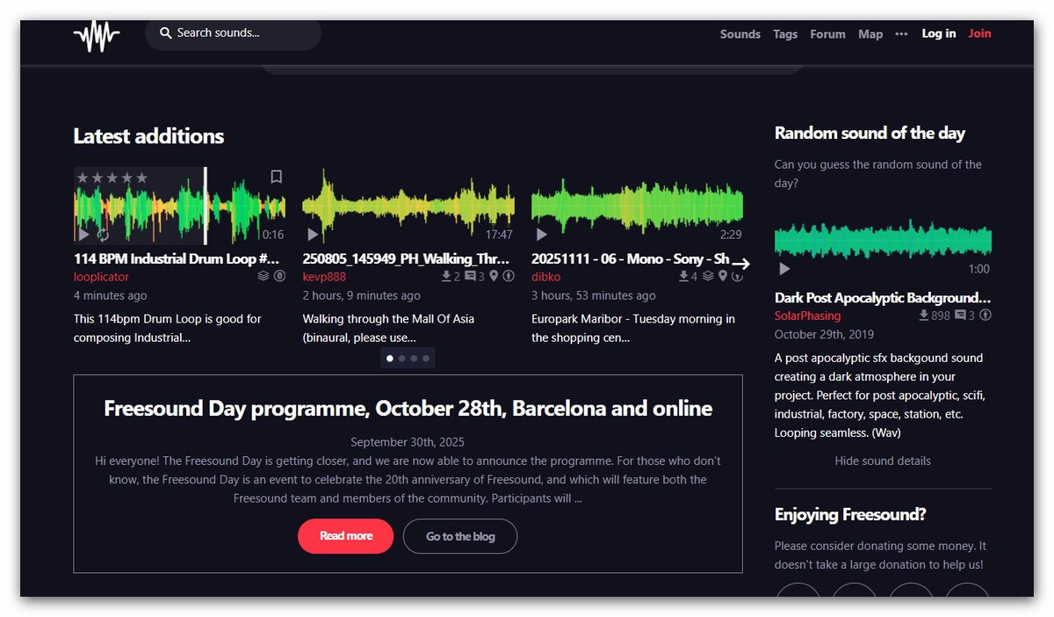Collapse details with Hide sound details
Image resolution: width=1054 pixels, height=617 pixels.
pos(883,461)
